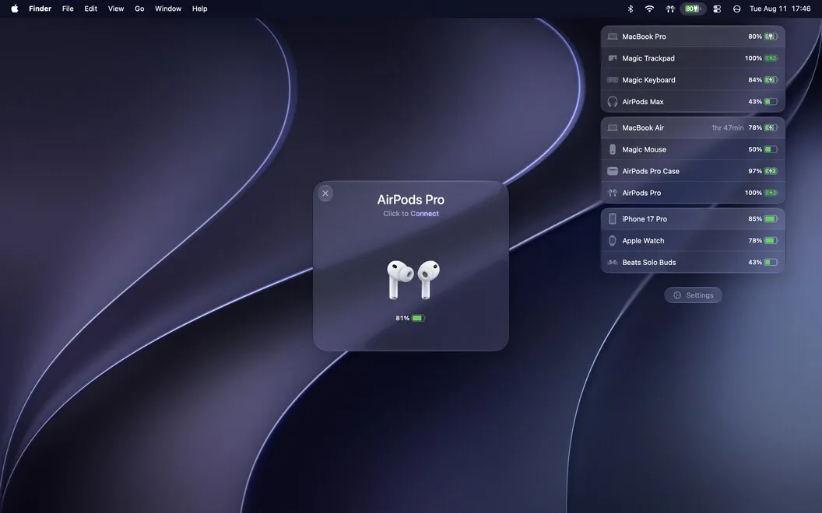Click Magic Mouse 50% battery indicator
The width and height of the screenshot is (822, 513).
click(771, 150)
